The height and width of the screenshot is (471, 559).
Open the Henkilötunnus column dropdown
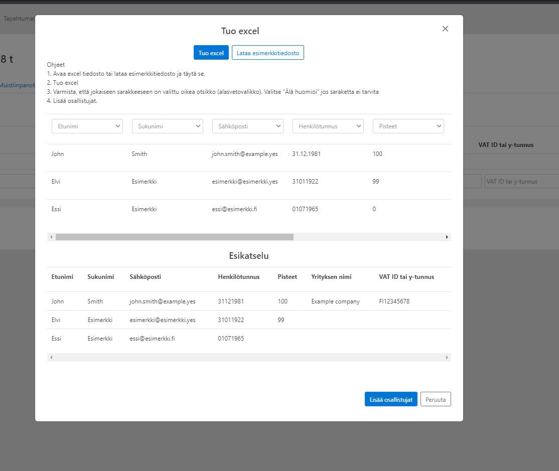(328, 126)
